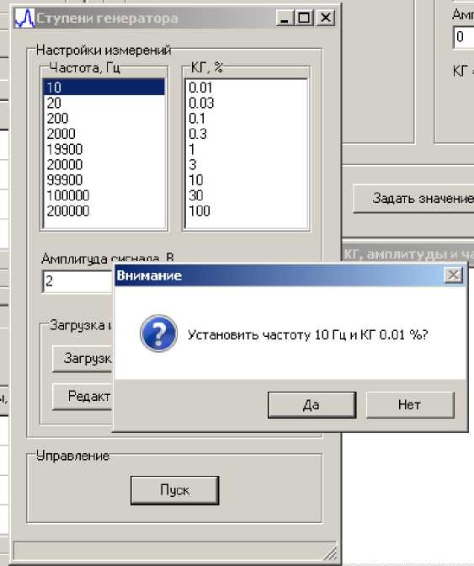Select frequency 20 in Частота list

[x=104, y=104]
